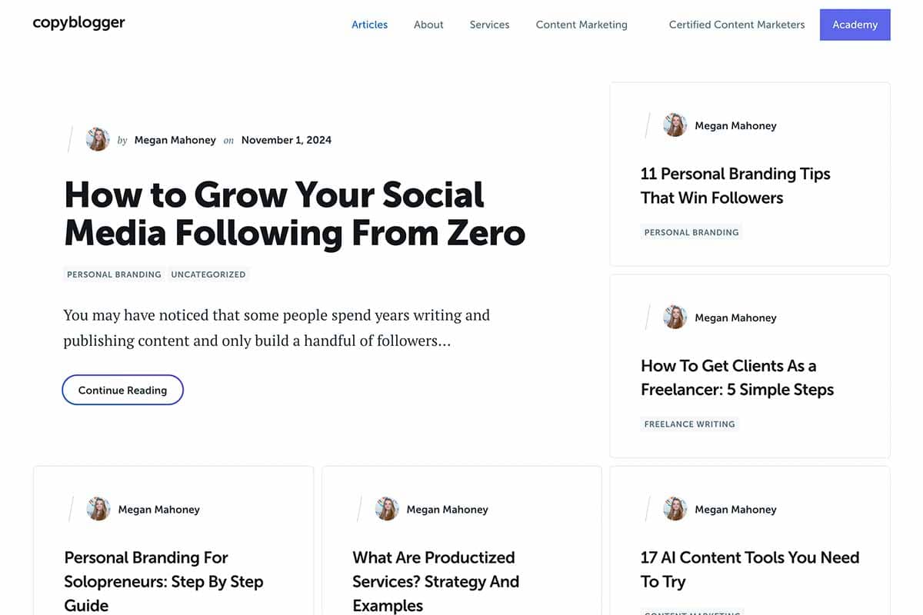The height and width of the screenshot is (615, 923).
Task: Go to the Services page
Action: 489,25
